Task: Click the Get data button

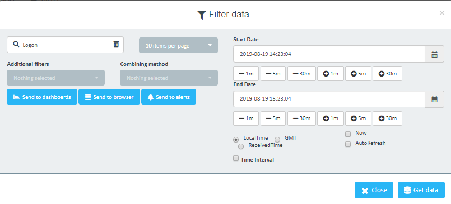Action: pyautogui.click(x=421, y=190)
